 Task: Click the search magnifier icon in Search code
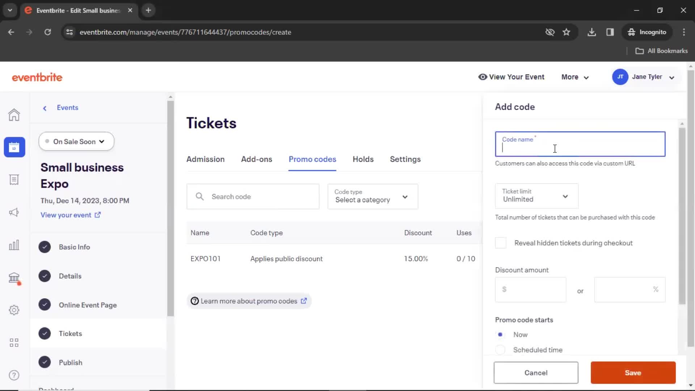pyautogui.click(x=199, y=197)
